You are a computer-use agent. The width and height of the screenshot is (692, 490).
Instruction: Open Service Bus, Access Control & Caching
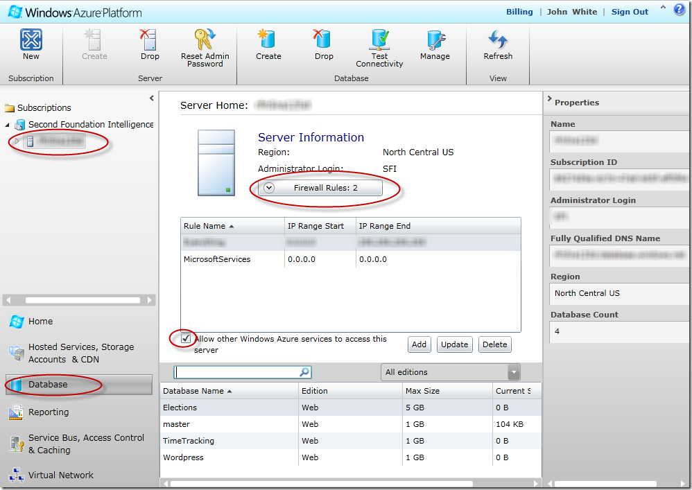click(86, 444)
